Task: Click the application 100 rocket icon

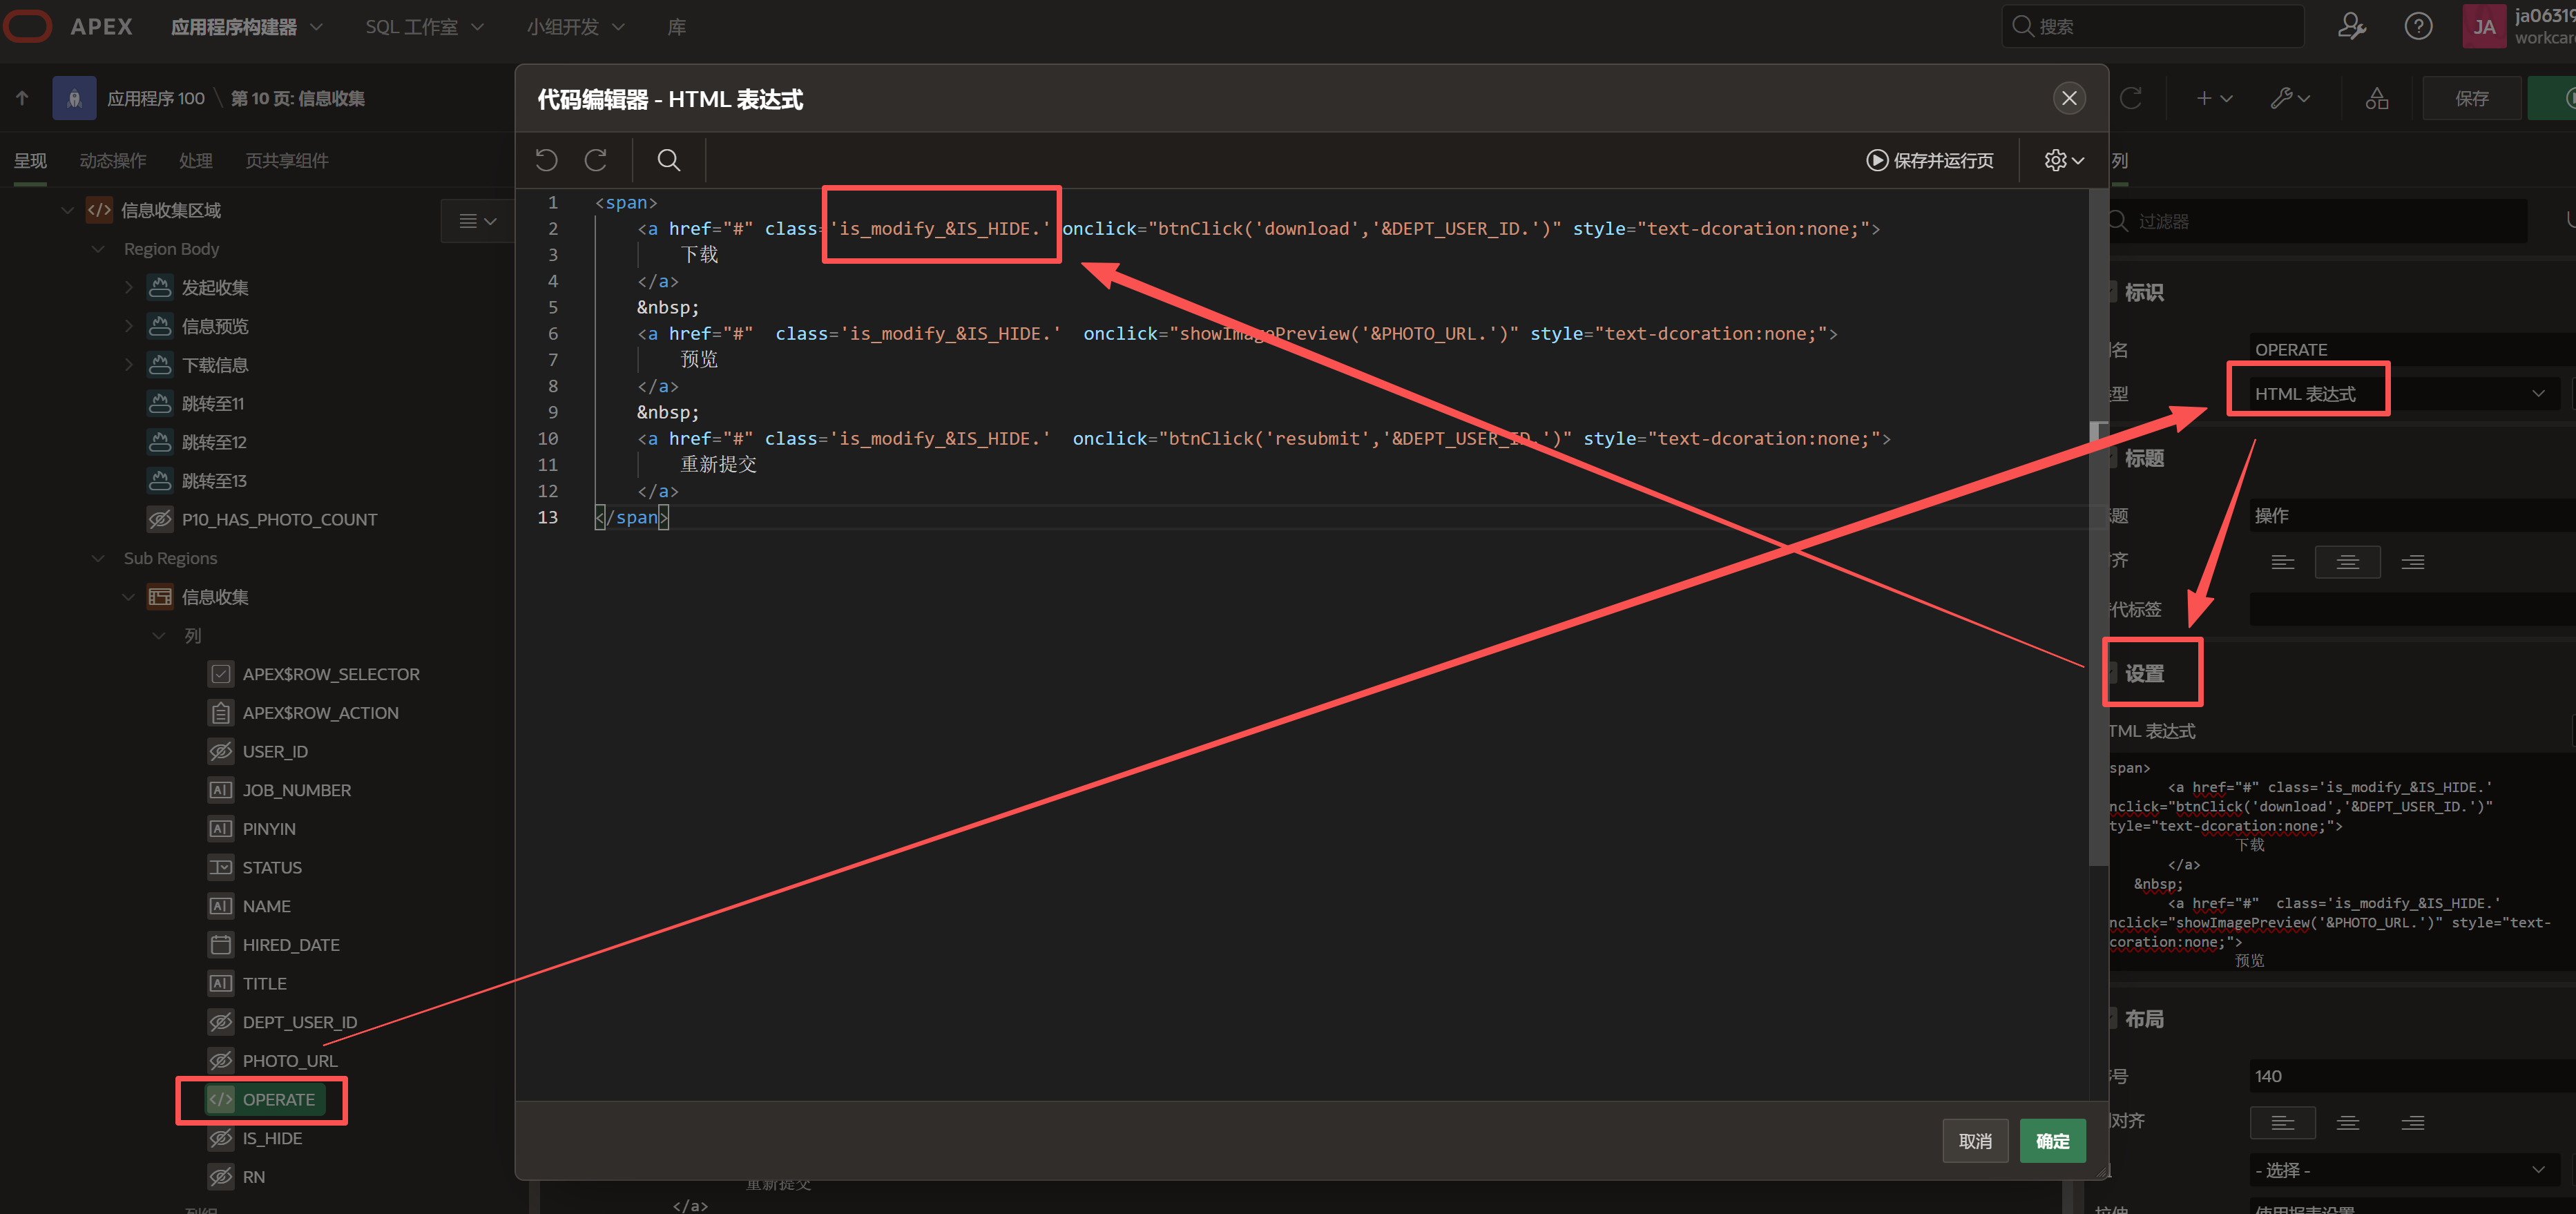Action: tap(74, 98)
